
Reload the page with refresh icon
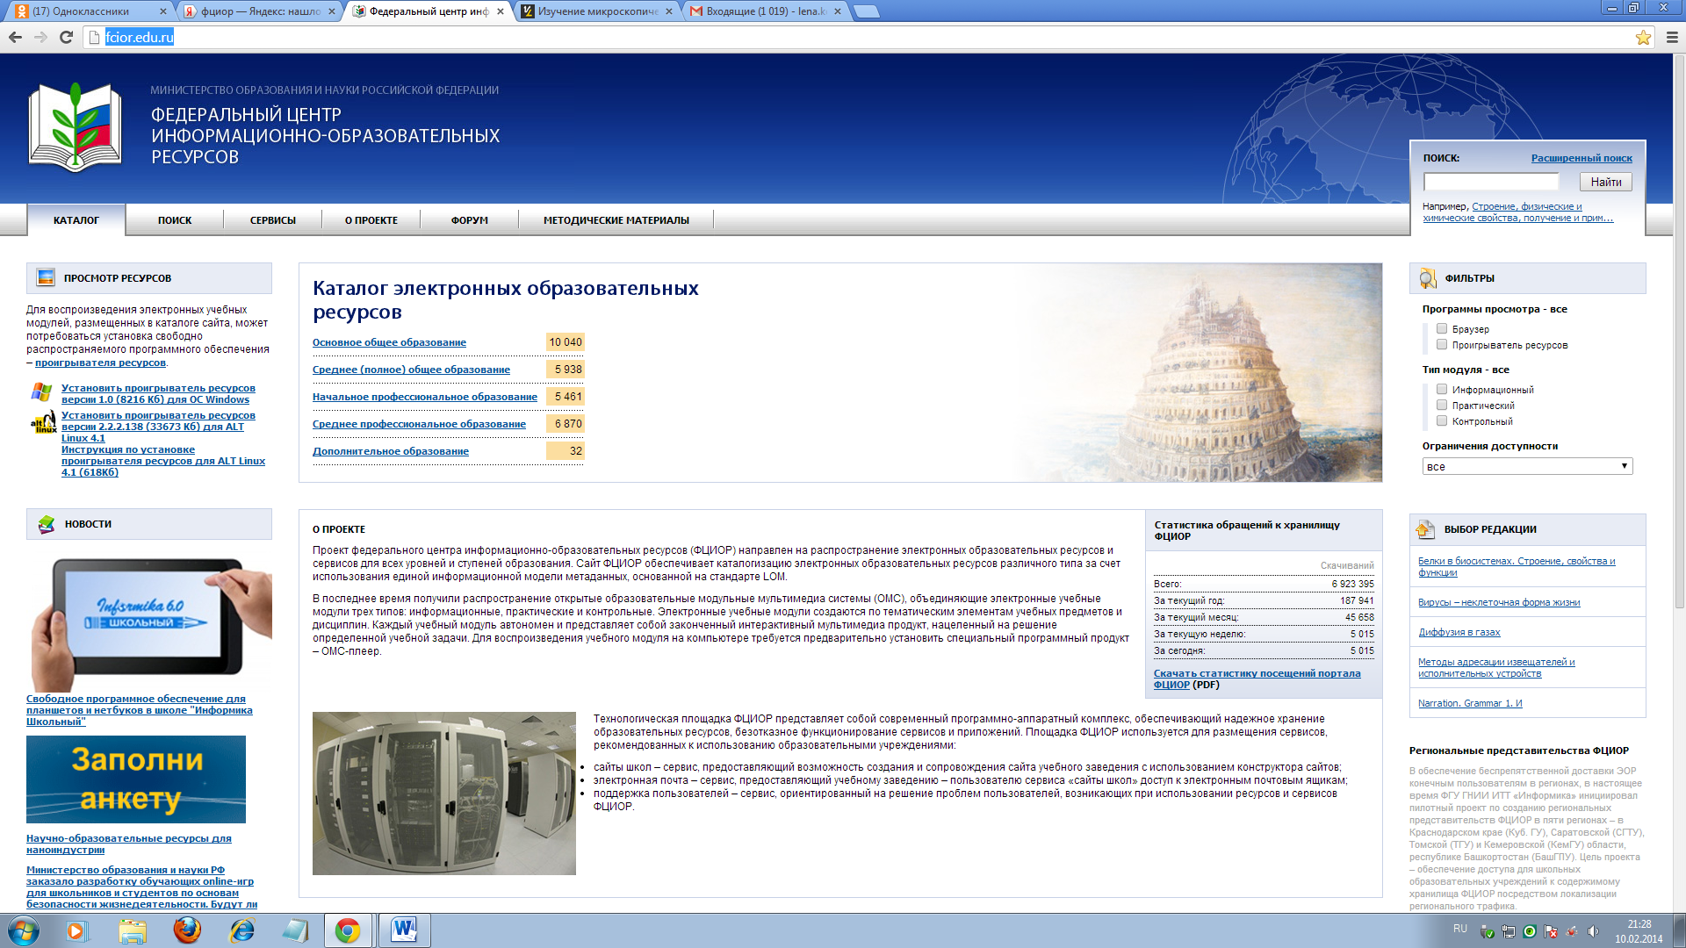(66, 37)
